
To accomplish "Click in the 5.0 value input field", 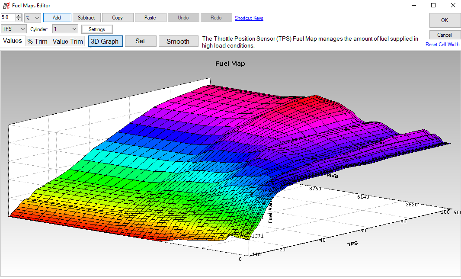I will 8,18.
